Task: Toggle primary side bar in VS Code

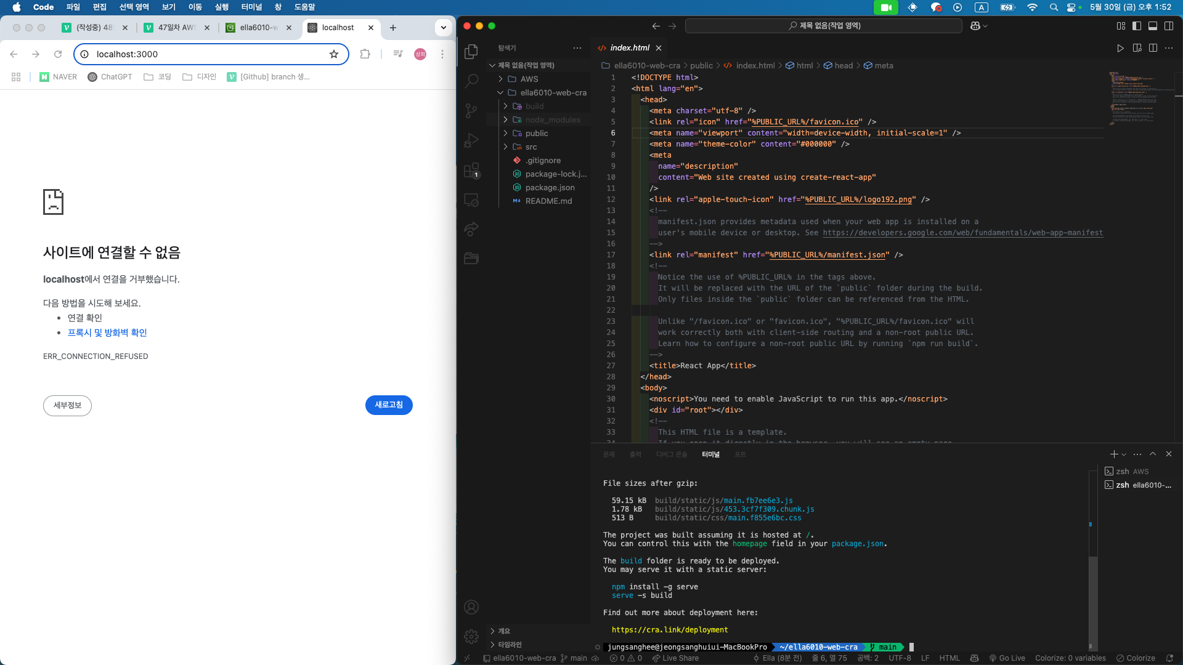Action: [1137, 26]
